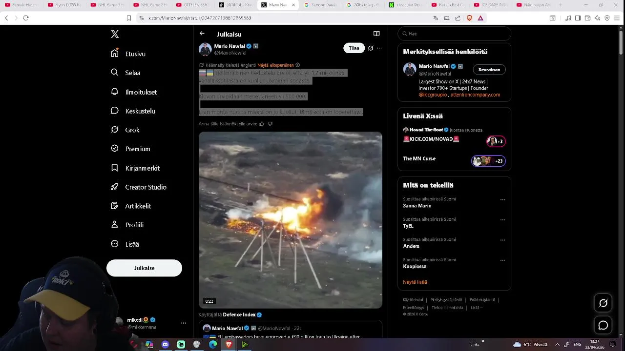The height and width of the screenshot is (351, 625).
Task: Click weather 6°C Pilvistä widget
Action: tap(530, 344)
